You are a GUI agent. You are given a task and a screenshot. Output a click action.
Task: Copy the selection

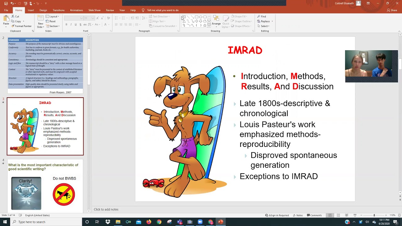[16, 21]
